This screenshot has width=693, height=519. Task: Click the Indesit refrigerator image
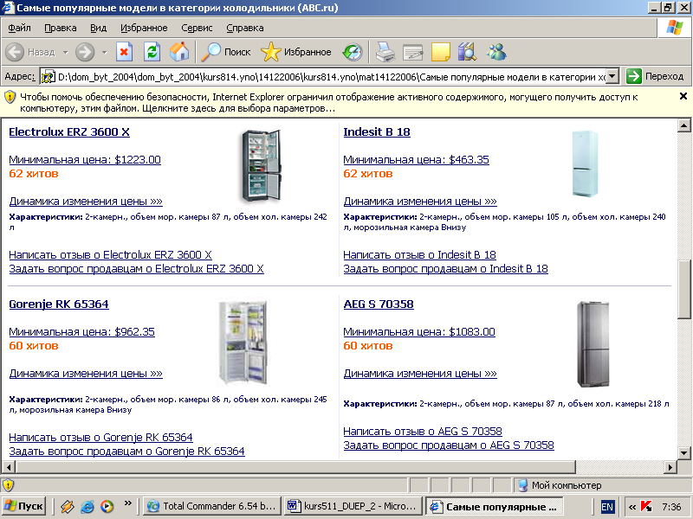[584, 163]
